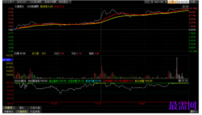Click the icon next to 多日分时 button
This screenshot has width=202, height=115.
click(x=166, y=2)
